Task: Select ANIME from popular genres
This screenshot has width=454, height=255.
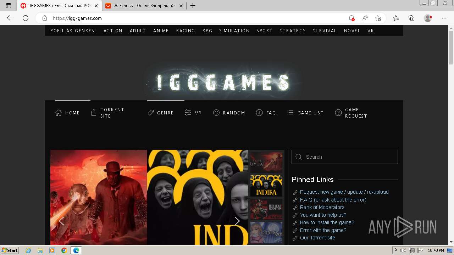Action: (x=161, y=31)
